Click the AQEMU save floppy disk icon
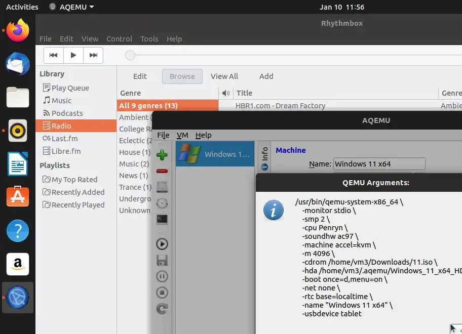Screen dimensions: 462x334 [x=162, y=260]
